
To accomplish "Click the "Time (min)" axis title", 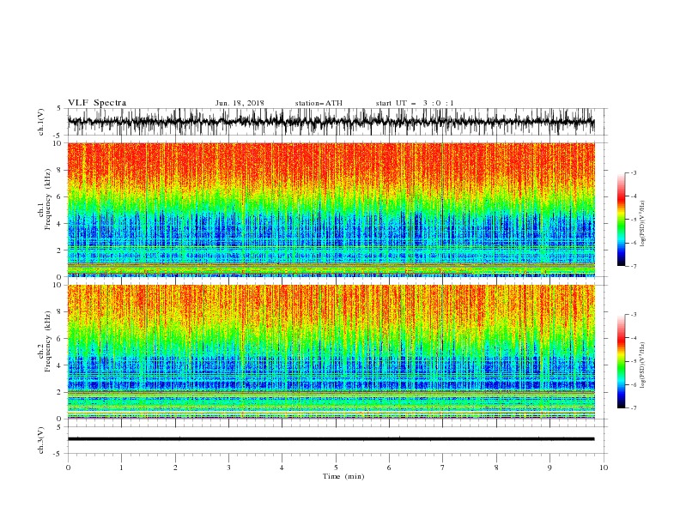I will pyautogui.click(x=343, y=476).
